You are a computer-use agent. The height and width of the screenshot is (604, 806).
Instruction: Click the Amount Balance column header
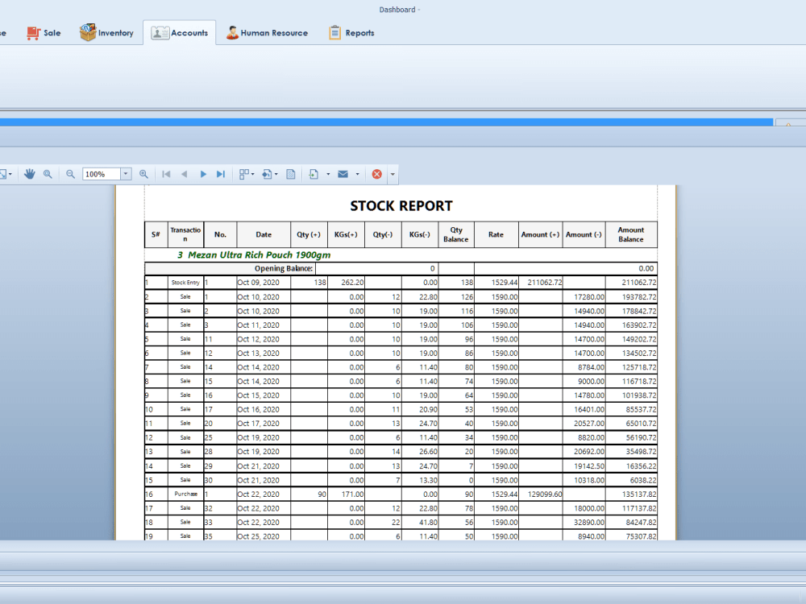tap(631, 234)
